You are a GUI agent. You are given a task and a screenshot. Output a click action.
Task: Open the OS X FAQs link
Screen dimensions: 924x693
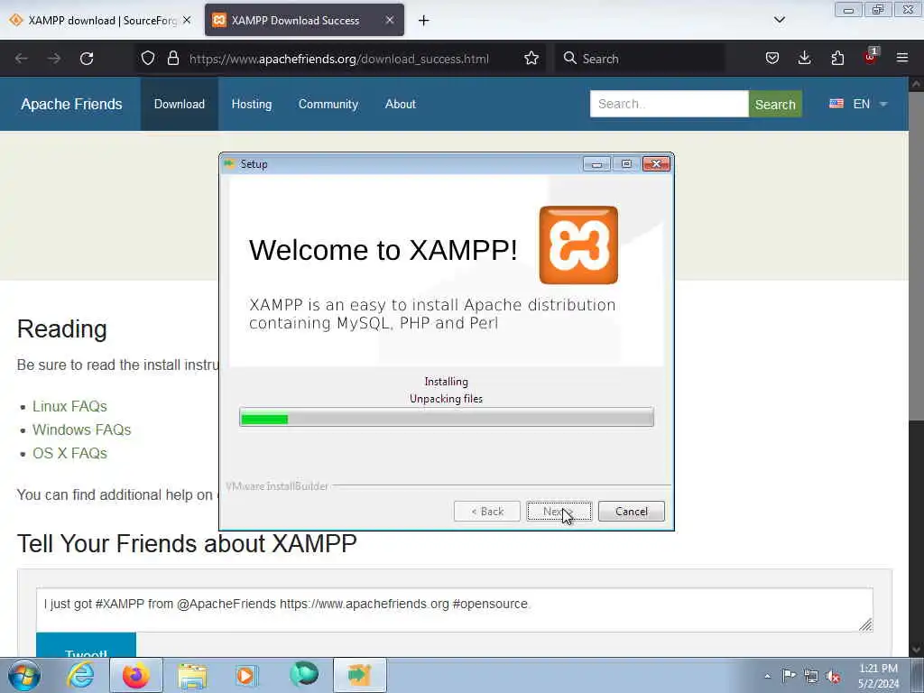69,453
